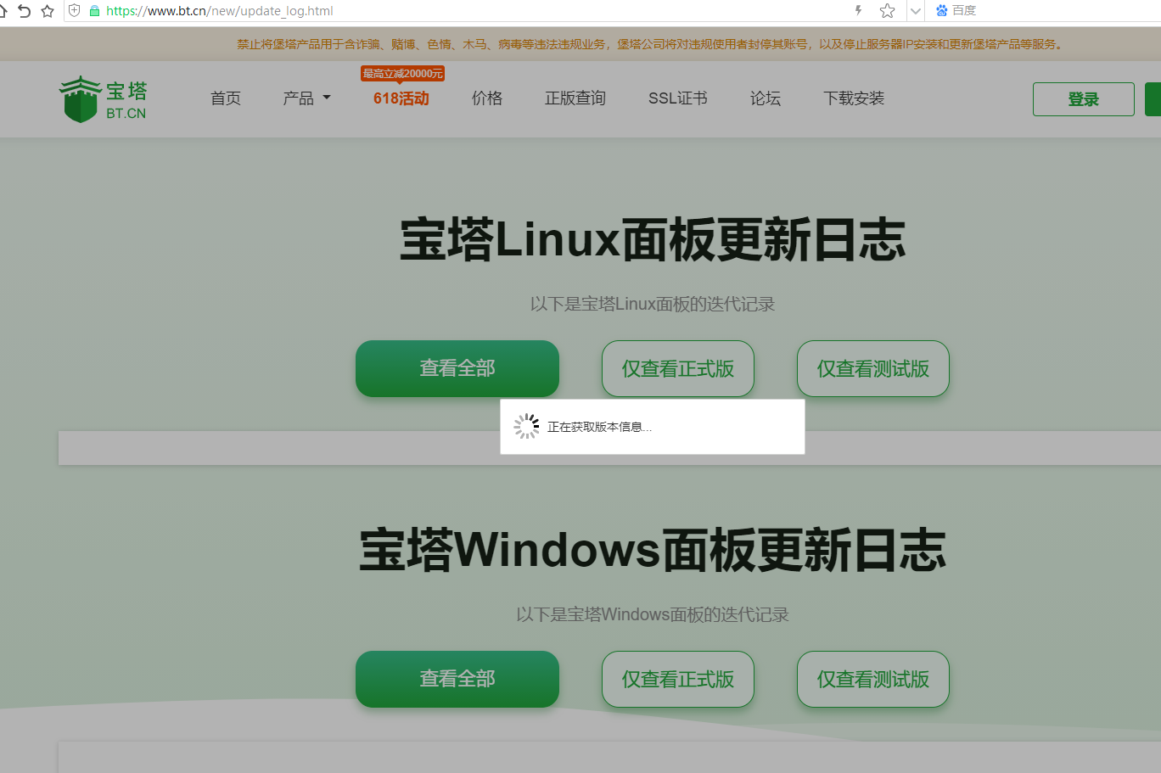Click the 登录 button
Image resolution: width=1161 pixels, height=773 pixels.
coord(1084,99)
